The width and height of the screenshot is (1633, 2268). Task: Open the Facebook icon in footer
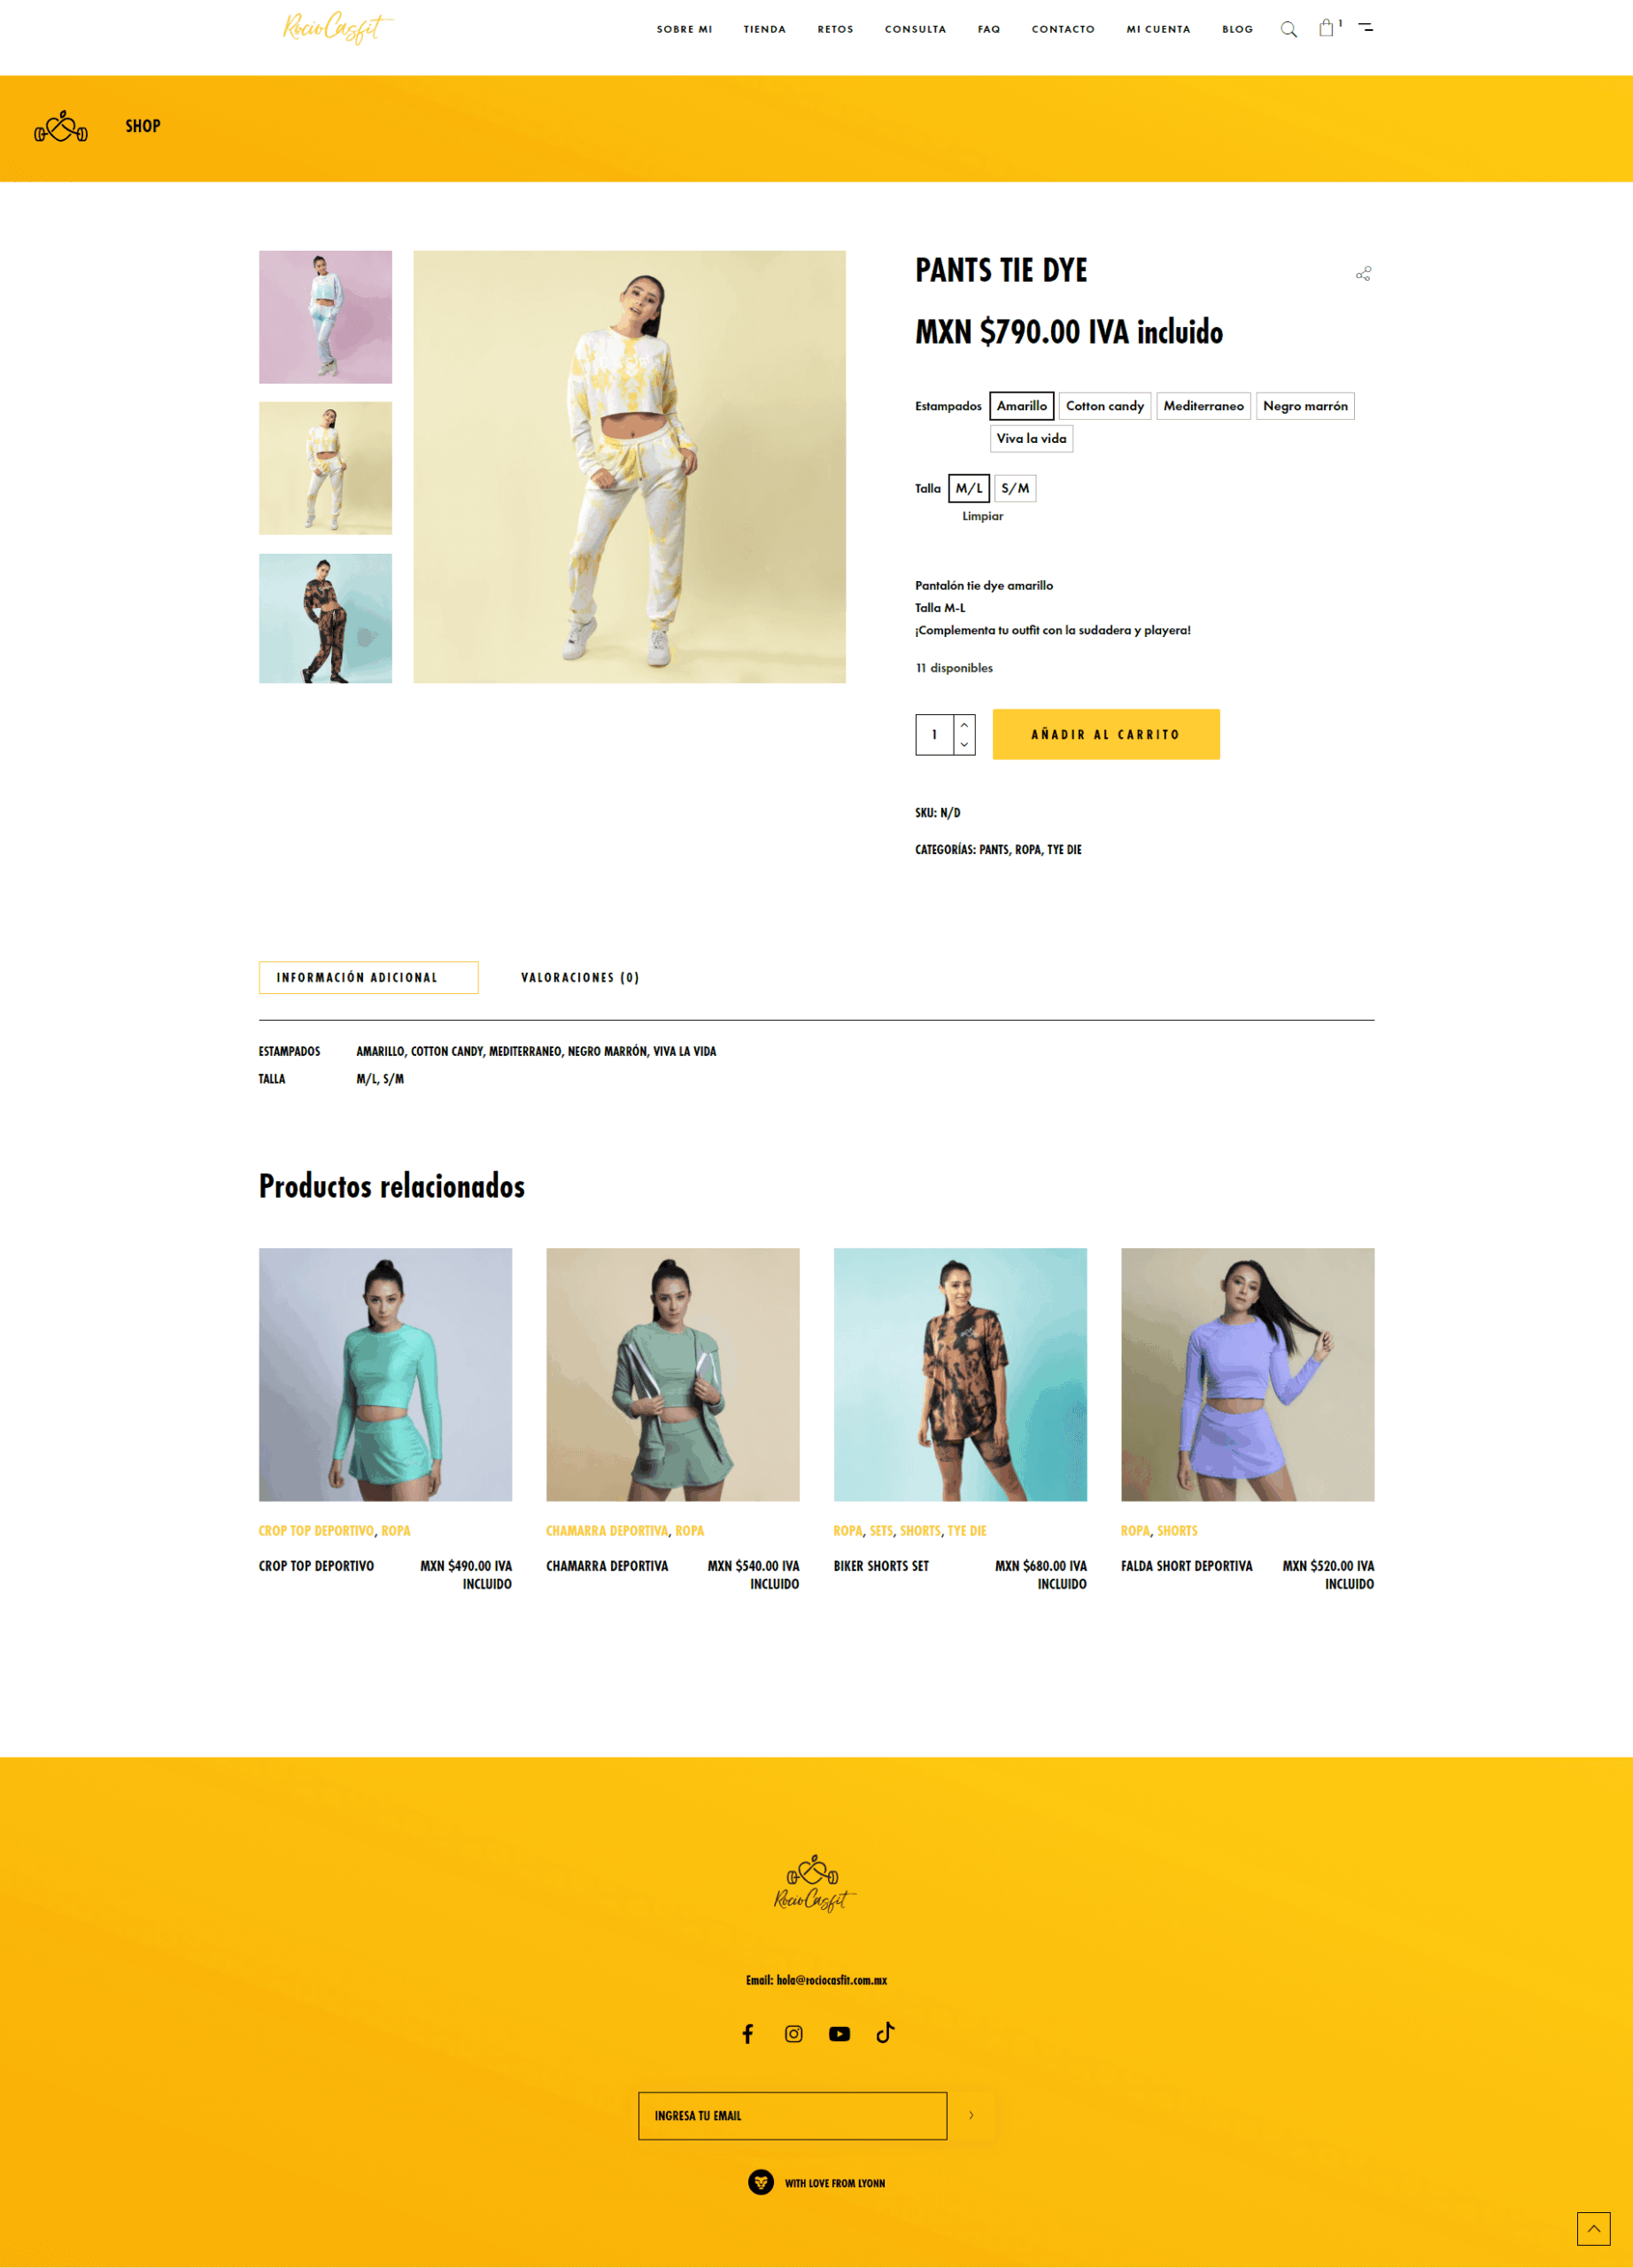click(747, 2033)
